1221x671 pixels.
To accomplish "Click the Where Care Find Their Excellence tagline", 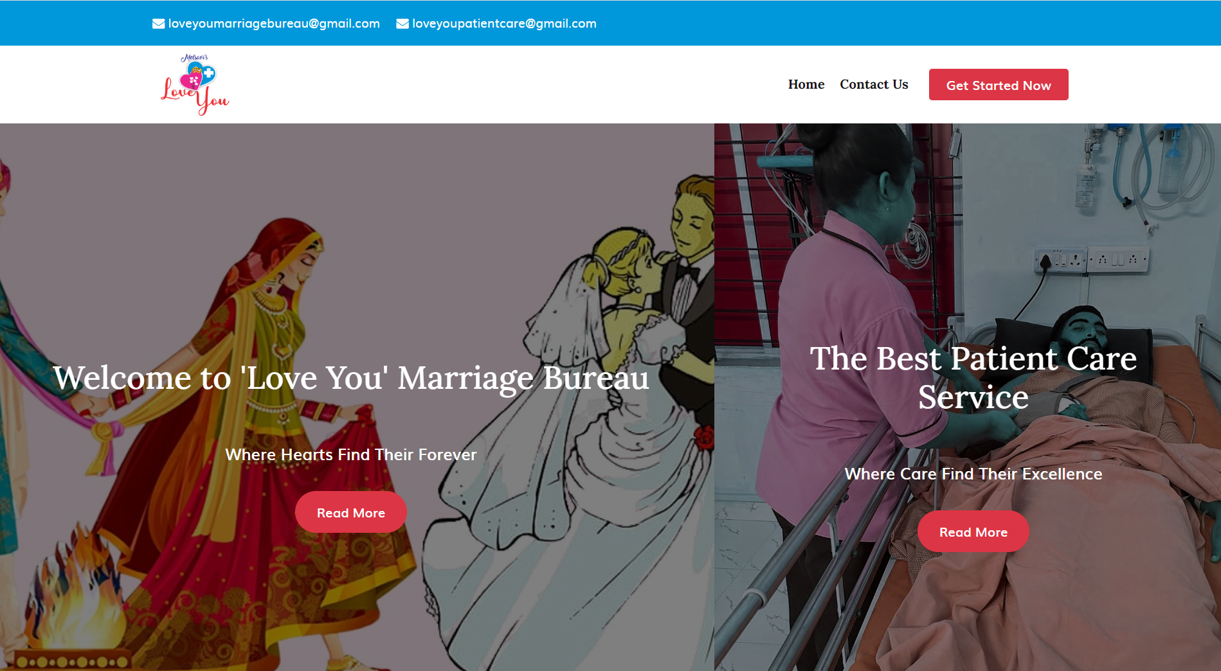I will (x=973, y=474).
